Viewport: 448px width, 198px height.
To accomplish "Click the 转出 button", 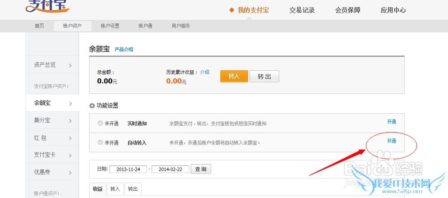I will 264,76.
